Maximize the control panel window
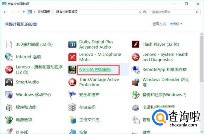Screen dimensions: 204x134 tap(186, 4)
